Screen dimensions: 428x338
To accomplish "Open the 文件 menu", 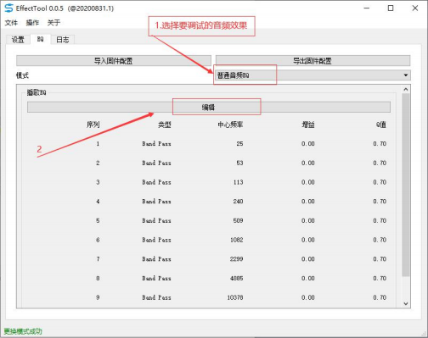I will [x=11, y=23].
